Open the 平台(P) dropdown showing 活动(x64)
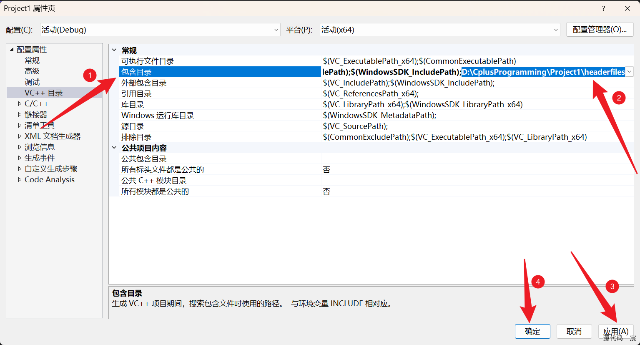Image resolution: width=640 pixels, height=345 pixels. (440, 30)
